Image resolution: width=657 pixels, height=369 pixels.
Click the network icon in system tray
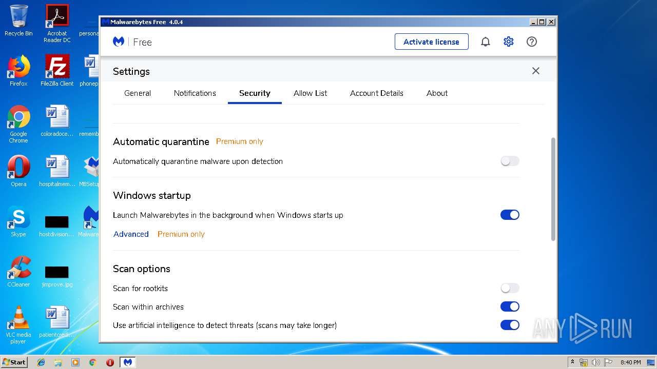[x=584, y=362]
